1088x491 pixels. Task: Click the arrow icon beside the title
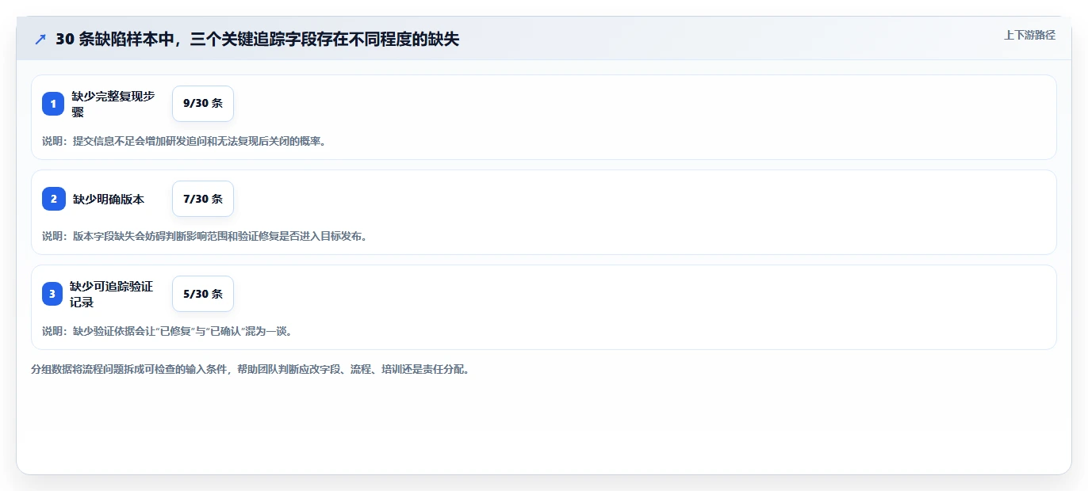coord(40,39)
